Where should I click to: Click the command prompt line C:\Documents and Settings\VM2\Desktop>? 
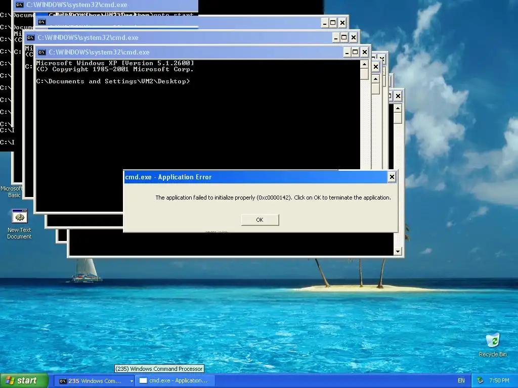click(113, 81)
